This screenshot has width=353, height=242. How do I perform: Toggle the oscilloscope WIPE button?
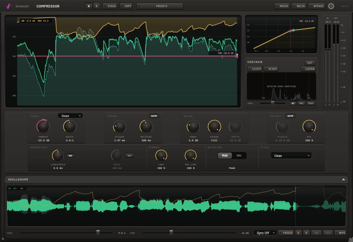coord(341,233)
